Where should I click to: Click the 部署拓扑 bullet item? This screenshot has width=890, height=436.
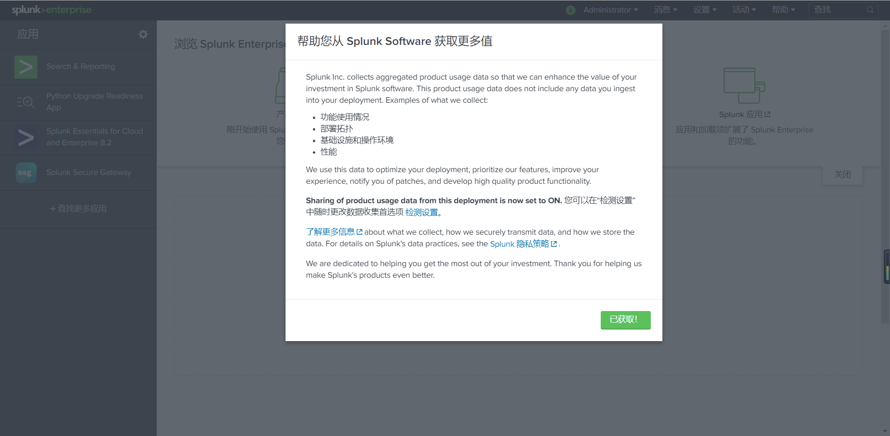(x=337, y=129)
